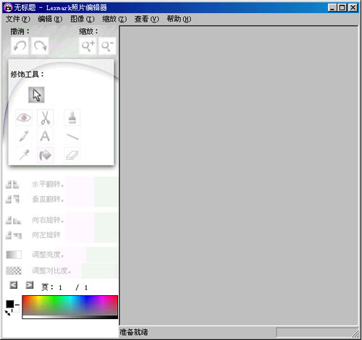Click the Lexmark title bar app icon
The image size is (362, 340).
[x=8, y=7]
